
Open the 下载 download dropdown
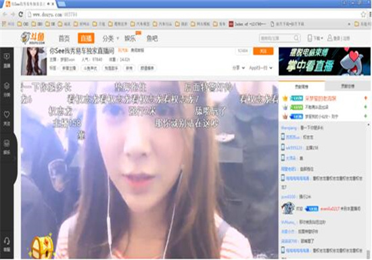[x=315, y=38]
